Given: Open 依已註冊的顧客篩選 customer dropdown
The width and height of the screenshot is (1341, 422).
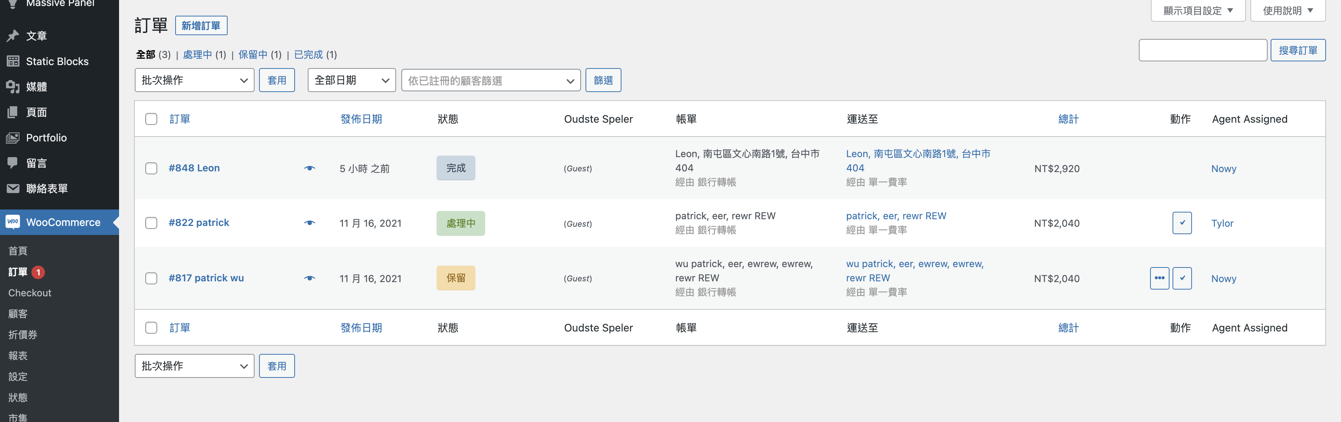Looking at the screenshot, I should (x=490, y=80).
